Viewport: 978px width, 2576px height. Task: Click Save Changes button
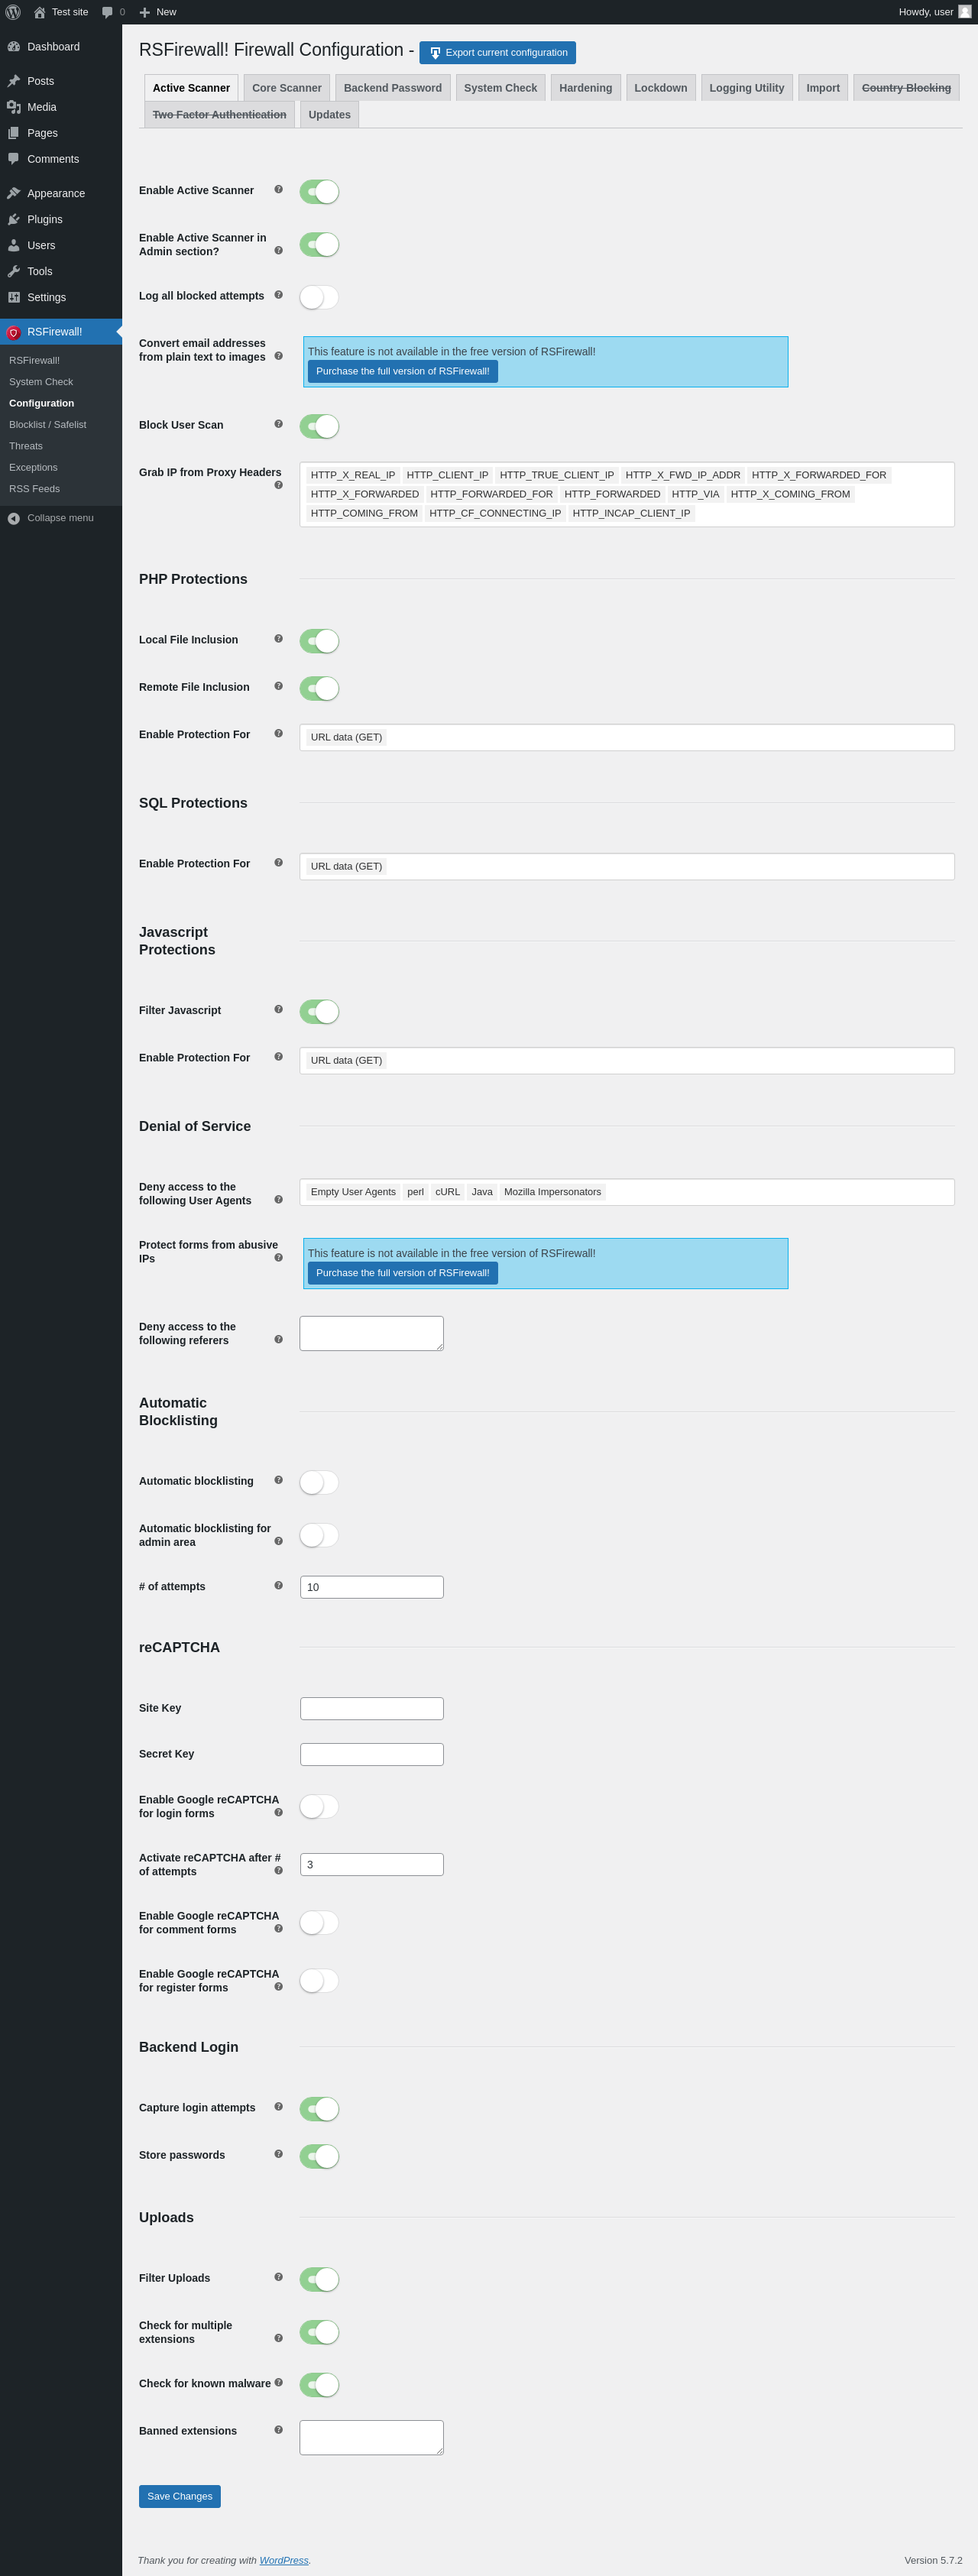(x=180, y=2496)
